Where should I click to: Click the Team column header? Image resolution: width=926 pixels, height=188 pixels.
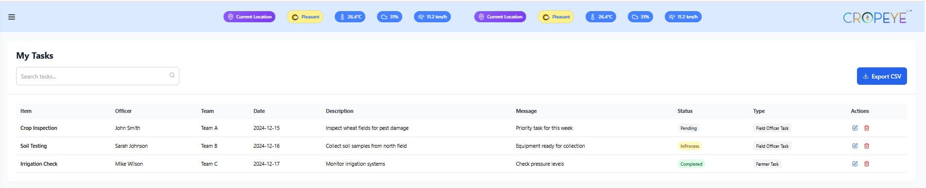point(208,111)
